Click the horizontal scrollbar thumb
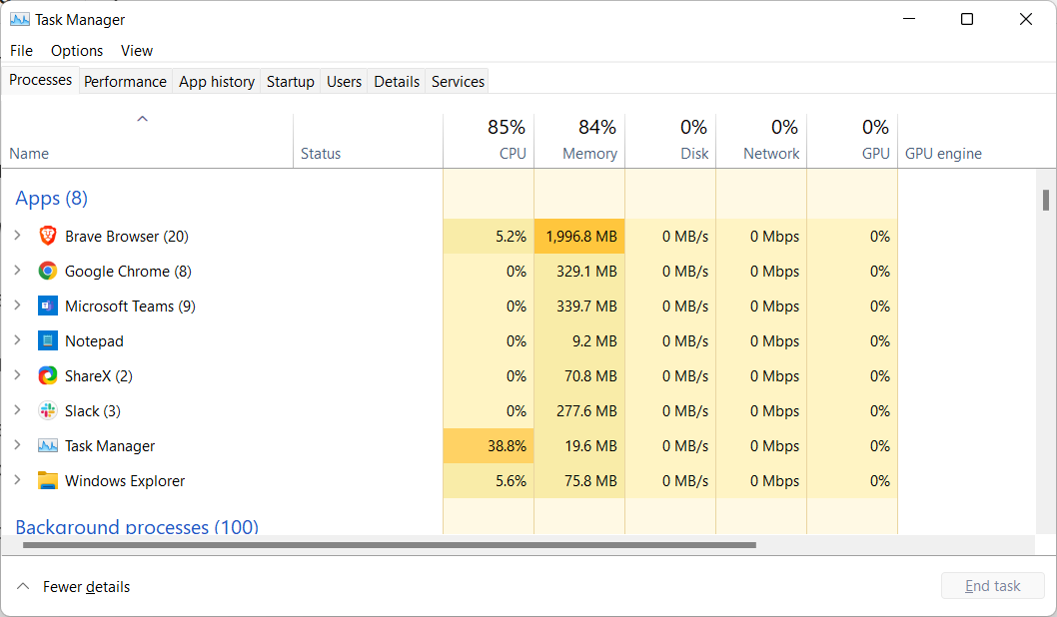 389,545
